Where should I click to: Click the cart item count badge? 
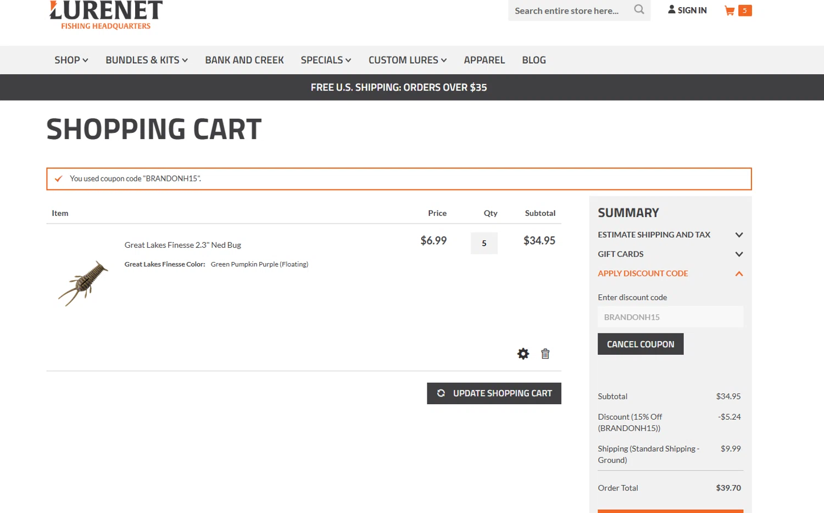745,10
